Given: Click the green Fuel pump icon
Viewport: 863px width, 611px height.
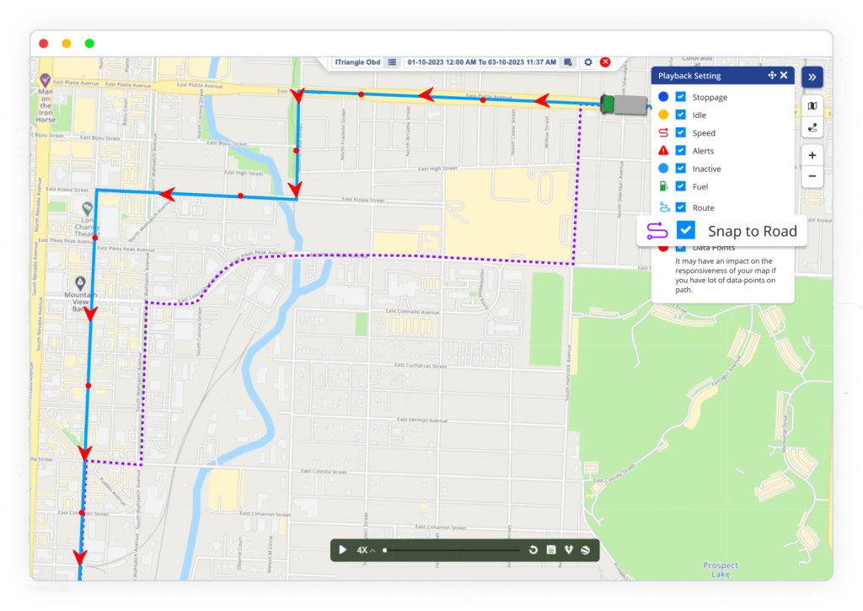Looking at the screenshot, I should click(x=663, y=186).
